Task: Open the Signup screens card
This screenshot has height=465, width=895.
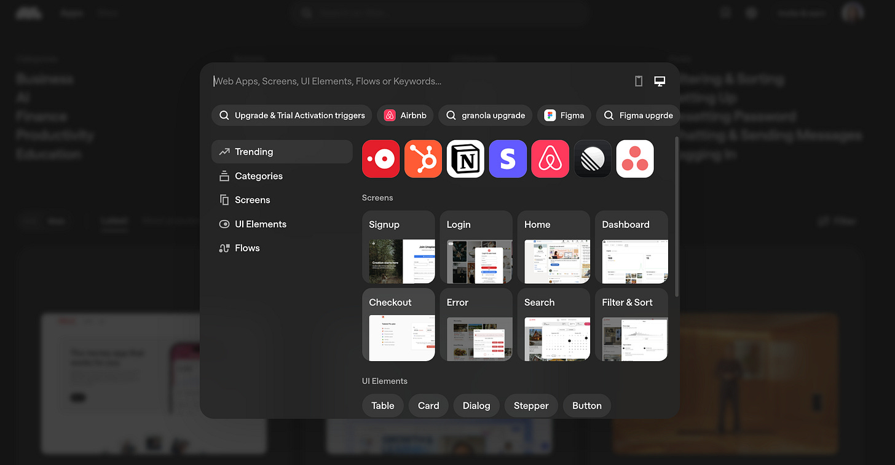Action: tap(398, 247)
